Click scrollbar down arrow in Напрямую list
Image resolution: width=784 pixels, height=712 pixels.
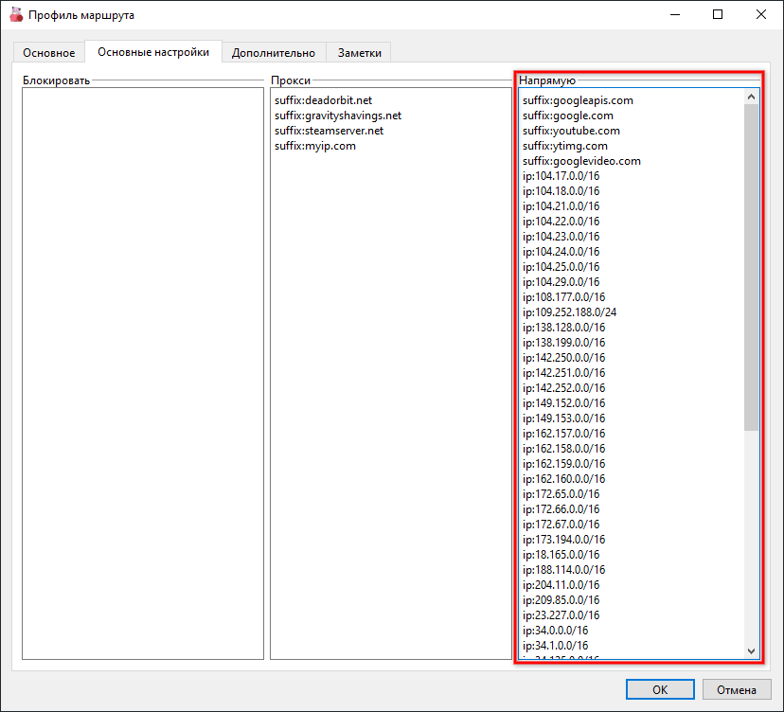point(751,650)
